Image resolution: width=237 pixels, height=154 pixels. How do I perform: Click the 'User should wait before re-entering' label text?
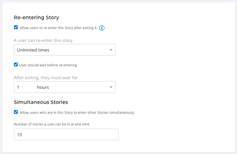click(48, 65)
